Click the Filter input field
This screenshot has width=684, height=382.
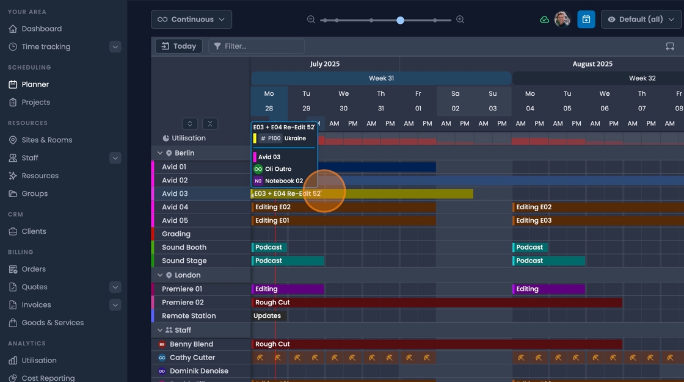[x=256, y=46]
